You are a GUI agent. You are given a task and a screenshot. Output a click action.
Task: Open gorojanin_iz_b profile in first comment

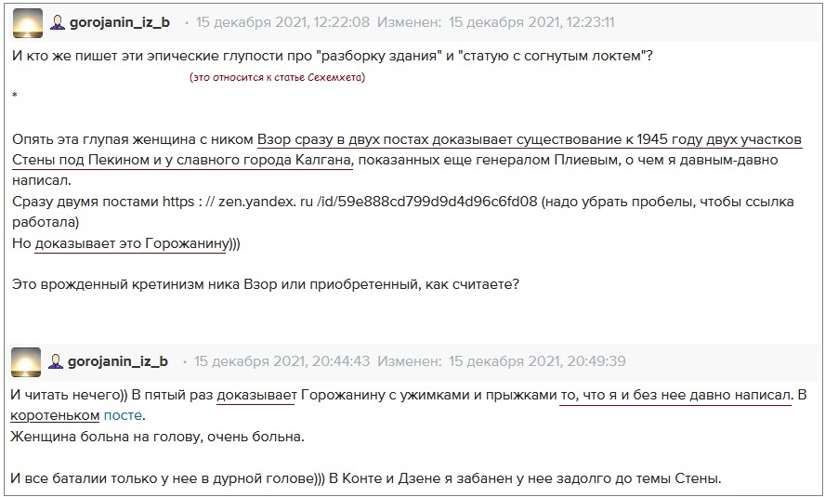coord(120,22)
